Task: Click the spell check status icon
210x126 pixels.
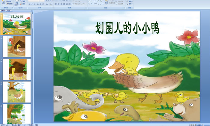Action: [25, 125]
